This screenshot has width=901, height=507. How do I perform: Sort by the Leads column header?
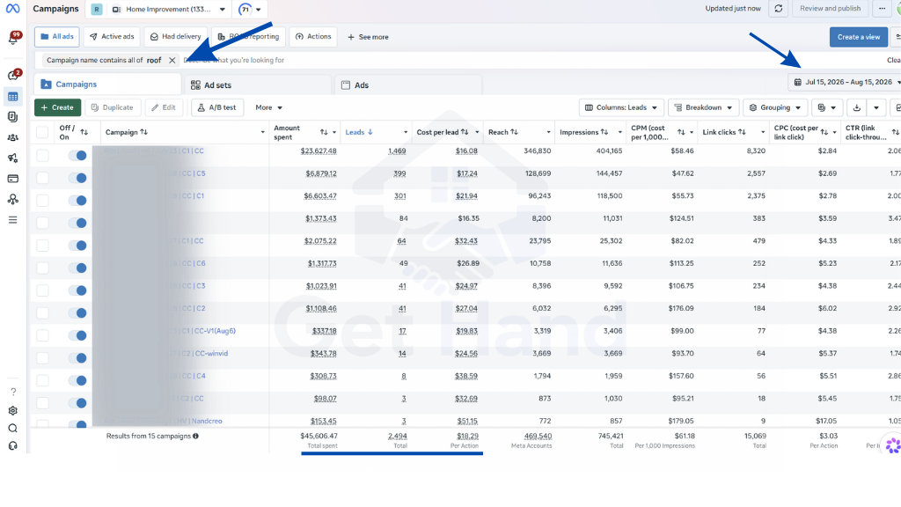(x=359, y=132)
